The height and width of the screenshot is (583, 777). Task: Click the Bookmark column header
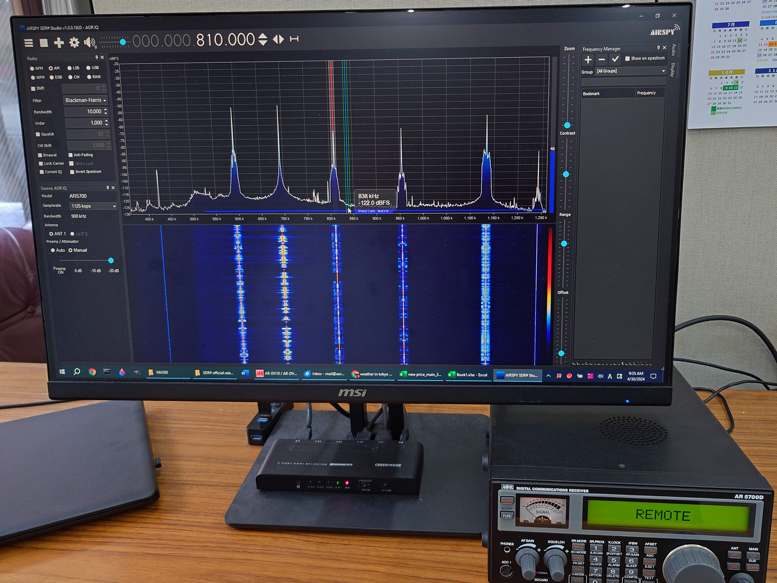click(608, 94)
